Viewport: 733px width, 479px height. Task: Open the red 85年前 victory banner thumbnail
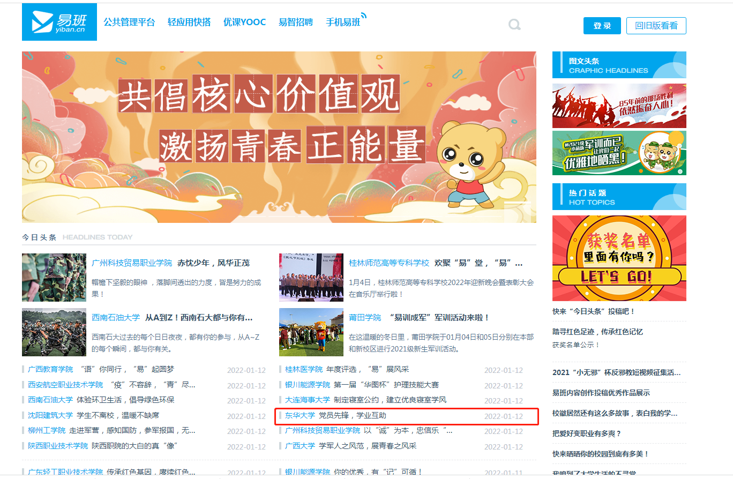619,106
